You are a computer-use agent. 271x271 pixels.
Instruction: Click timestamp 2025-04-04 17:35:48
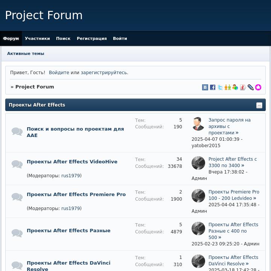click(232, 205)
